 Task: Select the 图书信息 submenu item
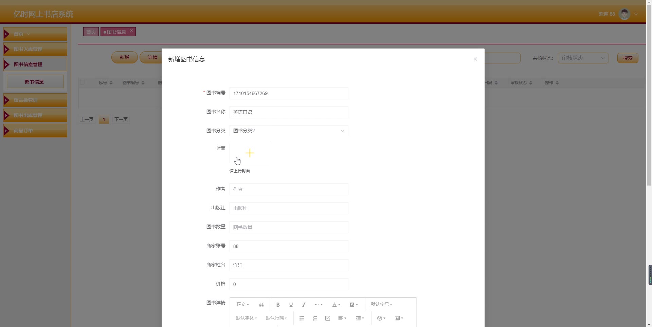(x=35, y=82)
